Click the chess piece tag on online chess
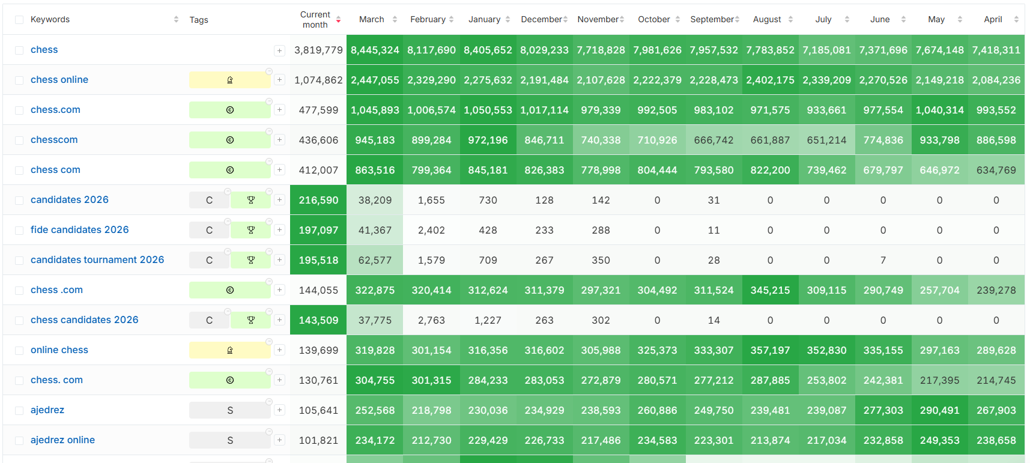This screenshot has height=463, width=1030. (x=229, y=350)
